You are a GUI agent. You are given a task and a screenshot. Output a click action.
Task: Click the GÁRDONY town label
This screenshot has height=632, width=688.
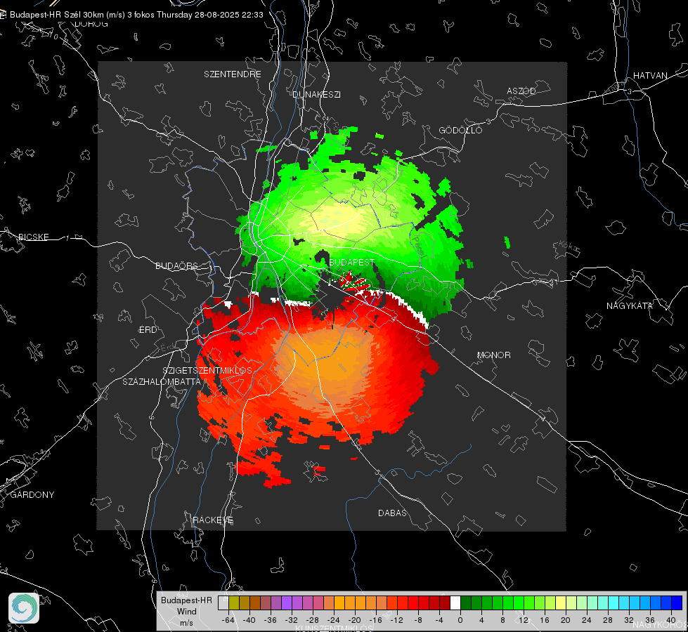[32, 495]
